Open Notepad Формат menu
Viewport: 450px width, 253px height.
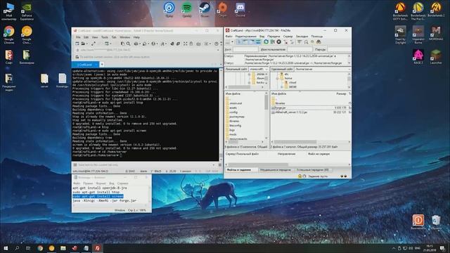(x=101, y=183)
